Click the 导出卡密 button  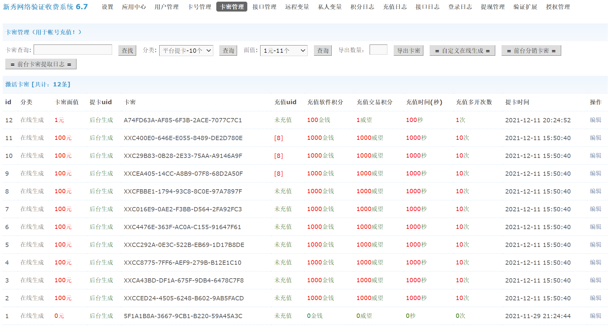click(x=408, y=50)
